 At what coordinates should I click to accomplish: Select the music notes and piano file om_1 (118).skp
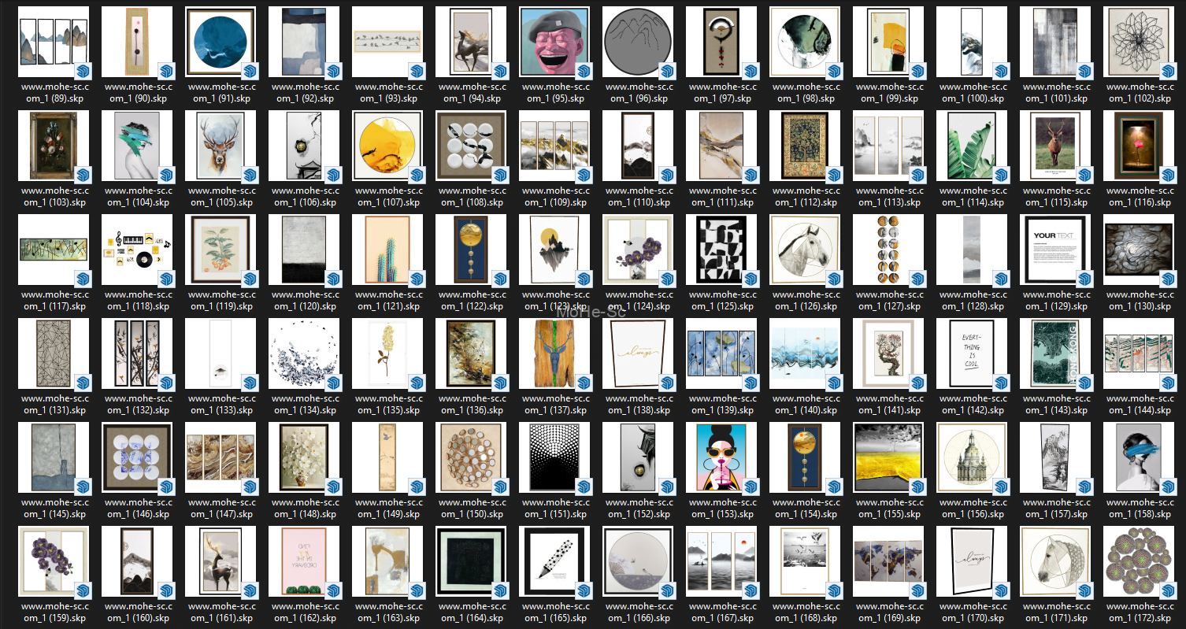point(137,250)
